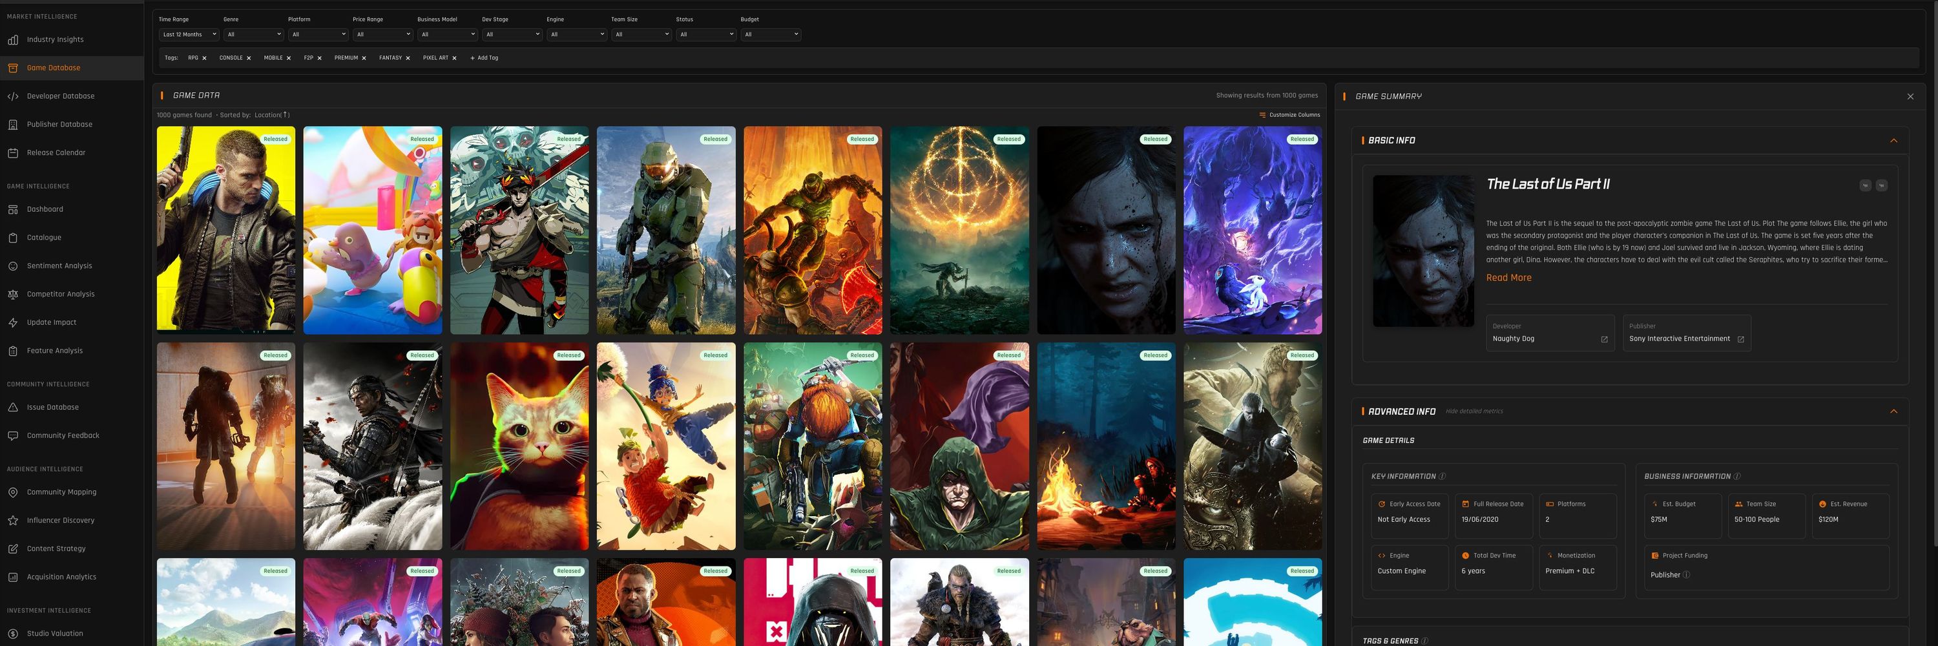1938x646 pixels.
Task: Select the Hades game cover card
Action: [x=519, y=229]
